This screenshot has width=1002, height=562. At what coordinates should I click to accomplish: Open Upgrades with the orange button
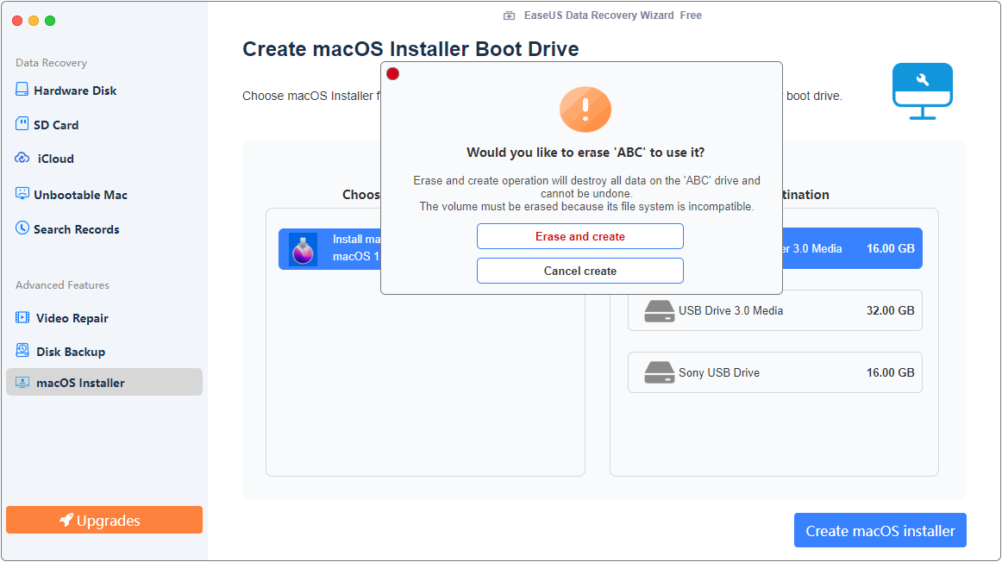(x=104, y=520)
